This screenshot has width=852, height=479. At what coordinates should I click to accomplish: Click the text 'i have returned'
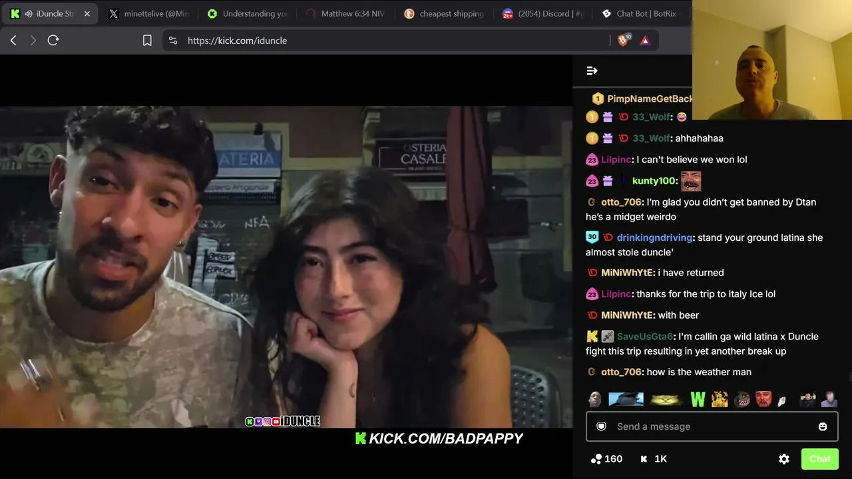click(x=691, y=273)
